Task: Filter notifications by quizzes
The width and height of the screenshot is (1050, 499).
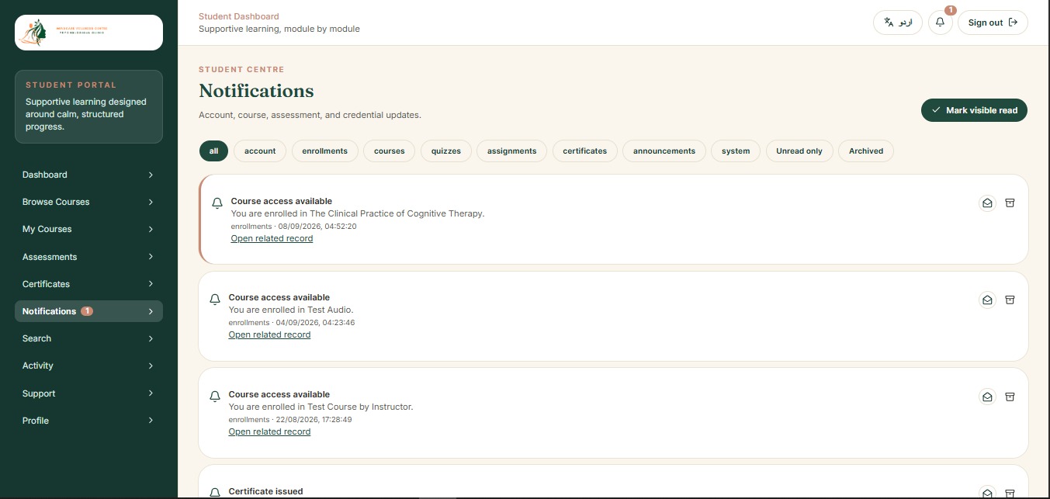Action: tap(446, 151)
